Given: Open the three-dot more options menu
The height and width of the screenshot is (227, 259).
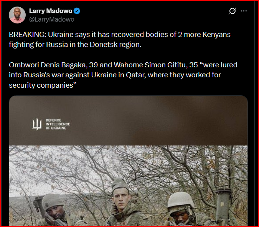Looking at the screenshot, I should [x=244, y=11].
